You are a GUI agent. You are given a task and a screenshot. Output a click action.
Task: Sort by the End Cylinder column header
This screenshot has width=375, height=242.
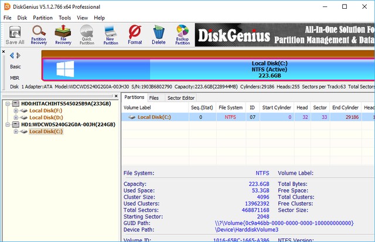tap(346, 108)
